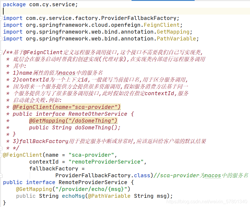
Task: Click fold marker at the Javadoc closing line
Action: (2, 148)
